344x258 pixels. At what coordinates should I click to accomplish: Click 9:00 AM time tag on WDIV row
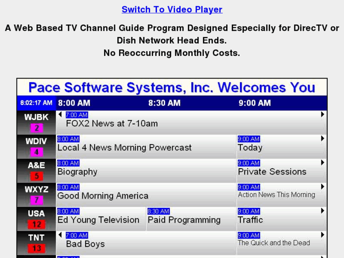(249, 139)
